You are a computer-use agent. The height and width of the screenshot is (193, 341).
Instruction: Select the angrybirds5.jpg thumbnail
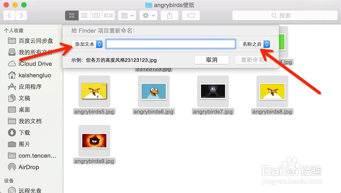[94, 91]
